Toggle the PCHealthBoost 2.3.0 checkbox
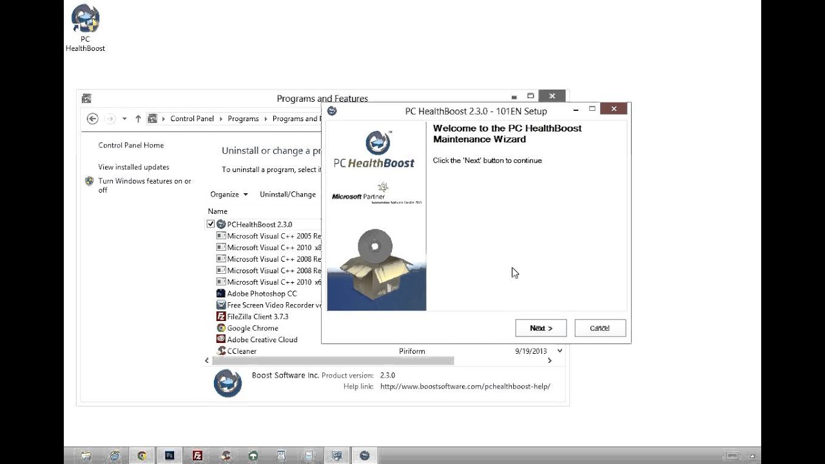 pyautogui.click(x=211, y=224)
